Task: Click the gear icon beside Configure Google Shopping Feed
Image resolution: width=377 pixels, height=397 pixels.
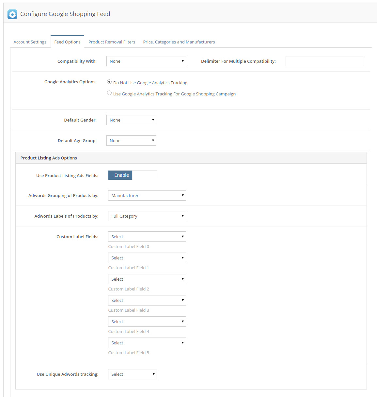Action: (x=12, y=14)
